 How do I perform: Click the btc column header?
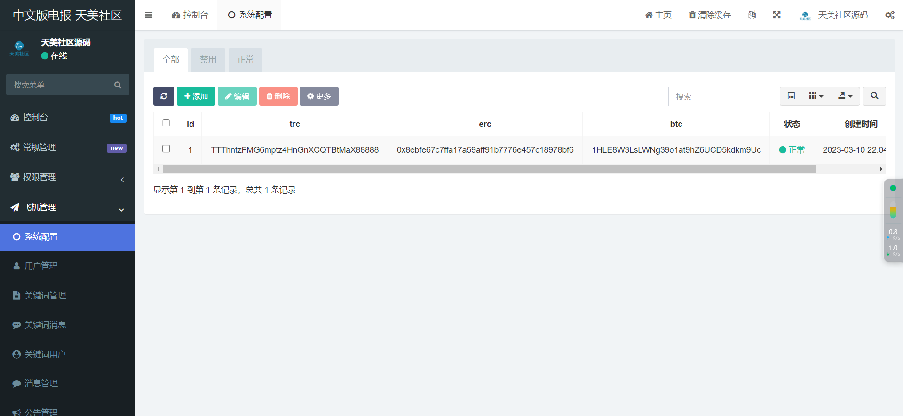pos(676,124)
